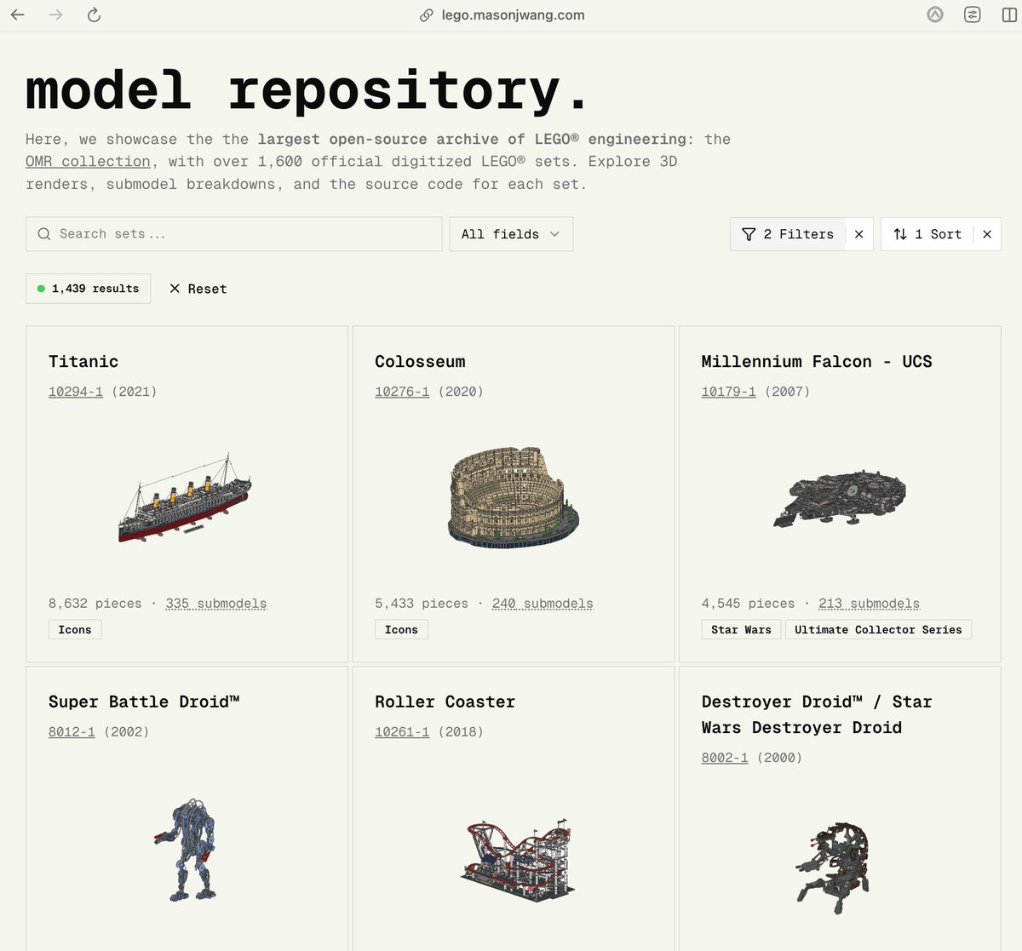Image resolution: width=1022 pixels, height=951 pixels.
Task: View the 213 submodels of Millennium Falcon
Action: 869,604
